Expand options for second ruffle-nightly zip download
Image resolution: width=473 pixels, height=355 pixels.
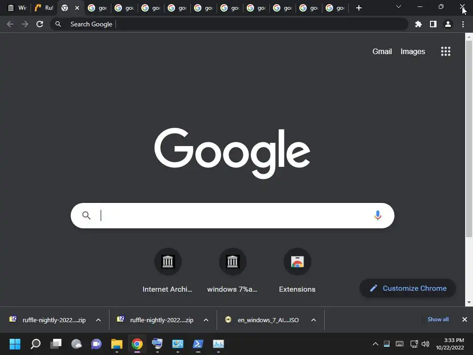click(x=206, y=320)
